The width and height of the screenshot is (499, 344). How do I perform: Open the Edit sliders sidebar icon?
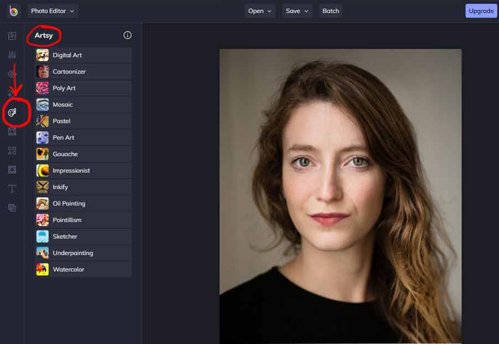point(12,55)
